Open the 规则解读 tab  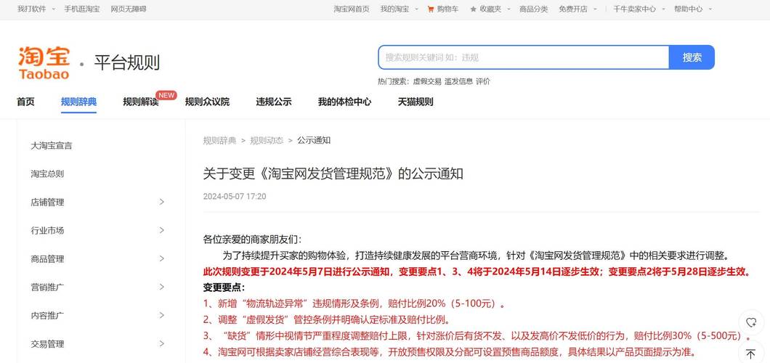140,102
